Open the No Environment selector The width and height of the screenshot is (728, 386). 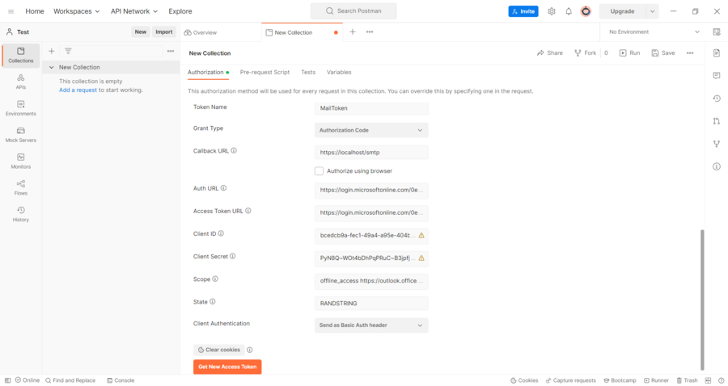coord(654,32)
